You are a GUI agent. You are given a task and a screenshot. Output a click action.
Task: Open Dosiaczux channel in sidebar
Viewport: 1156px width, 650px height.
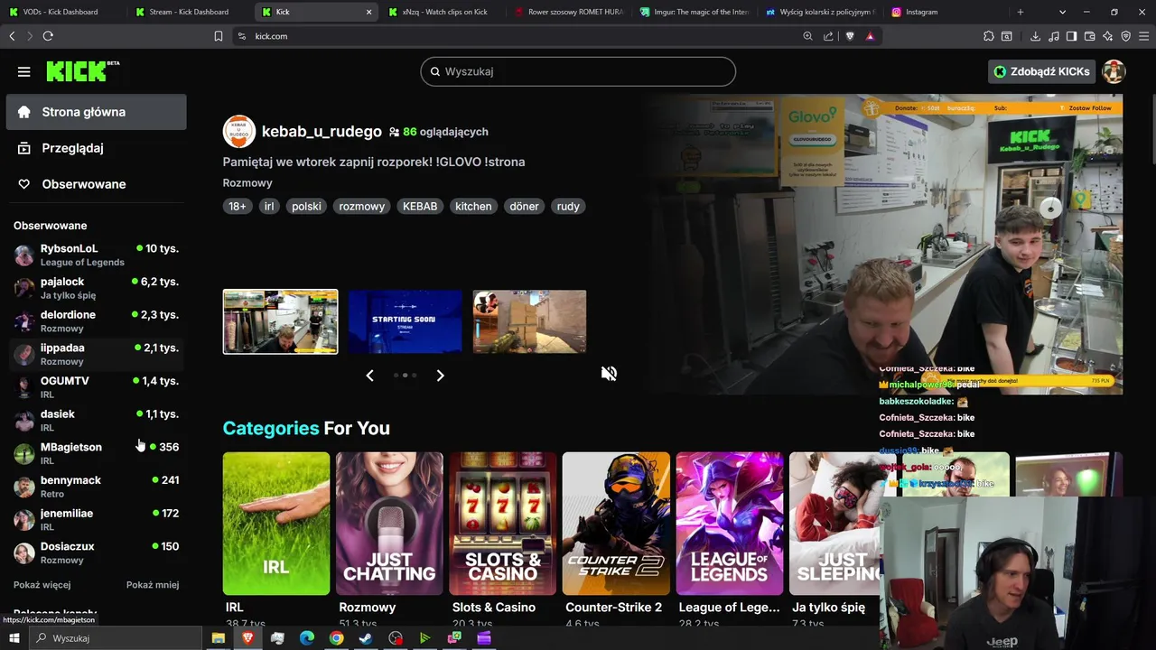coord(96,552)
